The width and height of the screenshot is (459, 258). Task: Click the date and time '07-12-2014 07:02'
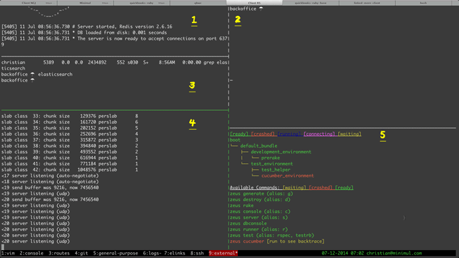click(343, 253)
